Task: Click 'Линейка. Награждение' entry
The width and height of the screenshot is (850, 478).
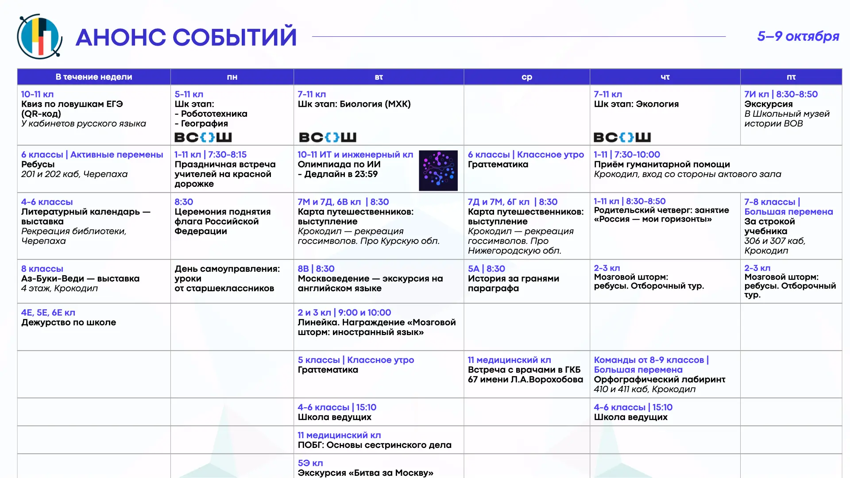Action: click(x=377, y=327)
